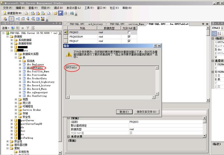
Task: Open the 表设计器 menu
Action: 74,8
